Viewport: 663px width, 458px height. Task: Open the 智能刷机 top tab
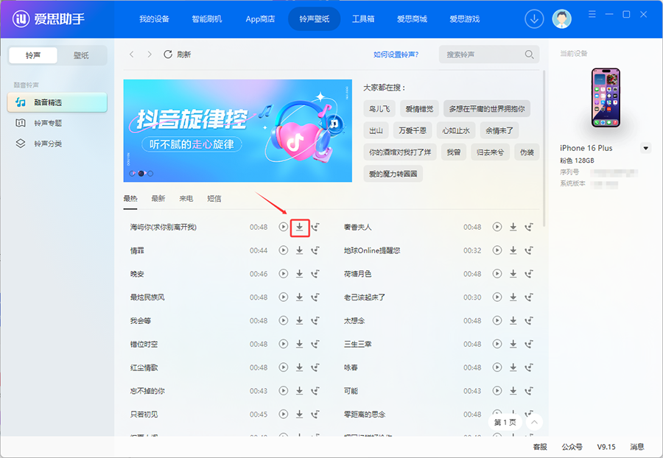(x=207, y=19)
